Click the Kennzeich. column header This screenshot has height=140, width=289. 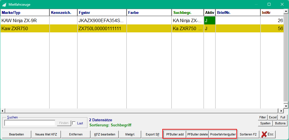click(x=63, y=13)
